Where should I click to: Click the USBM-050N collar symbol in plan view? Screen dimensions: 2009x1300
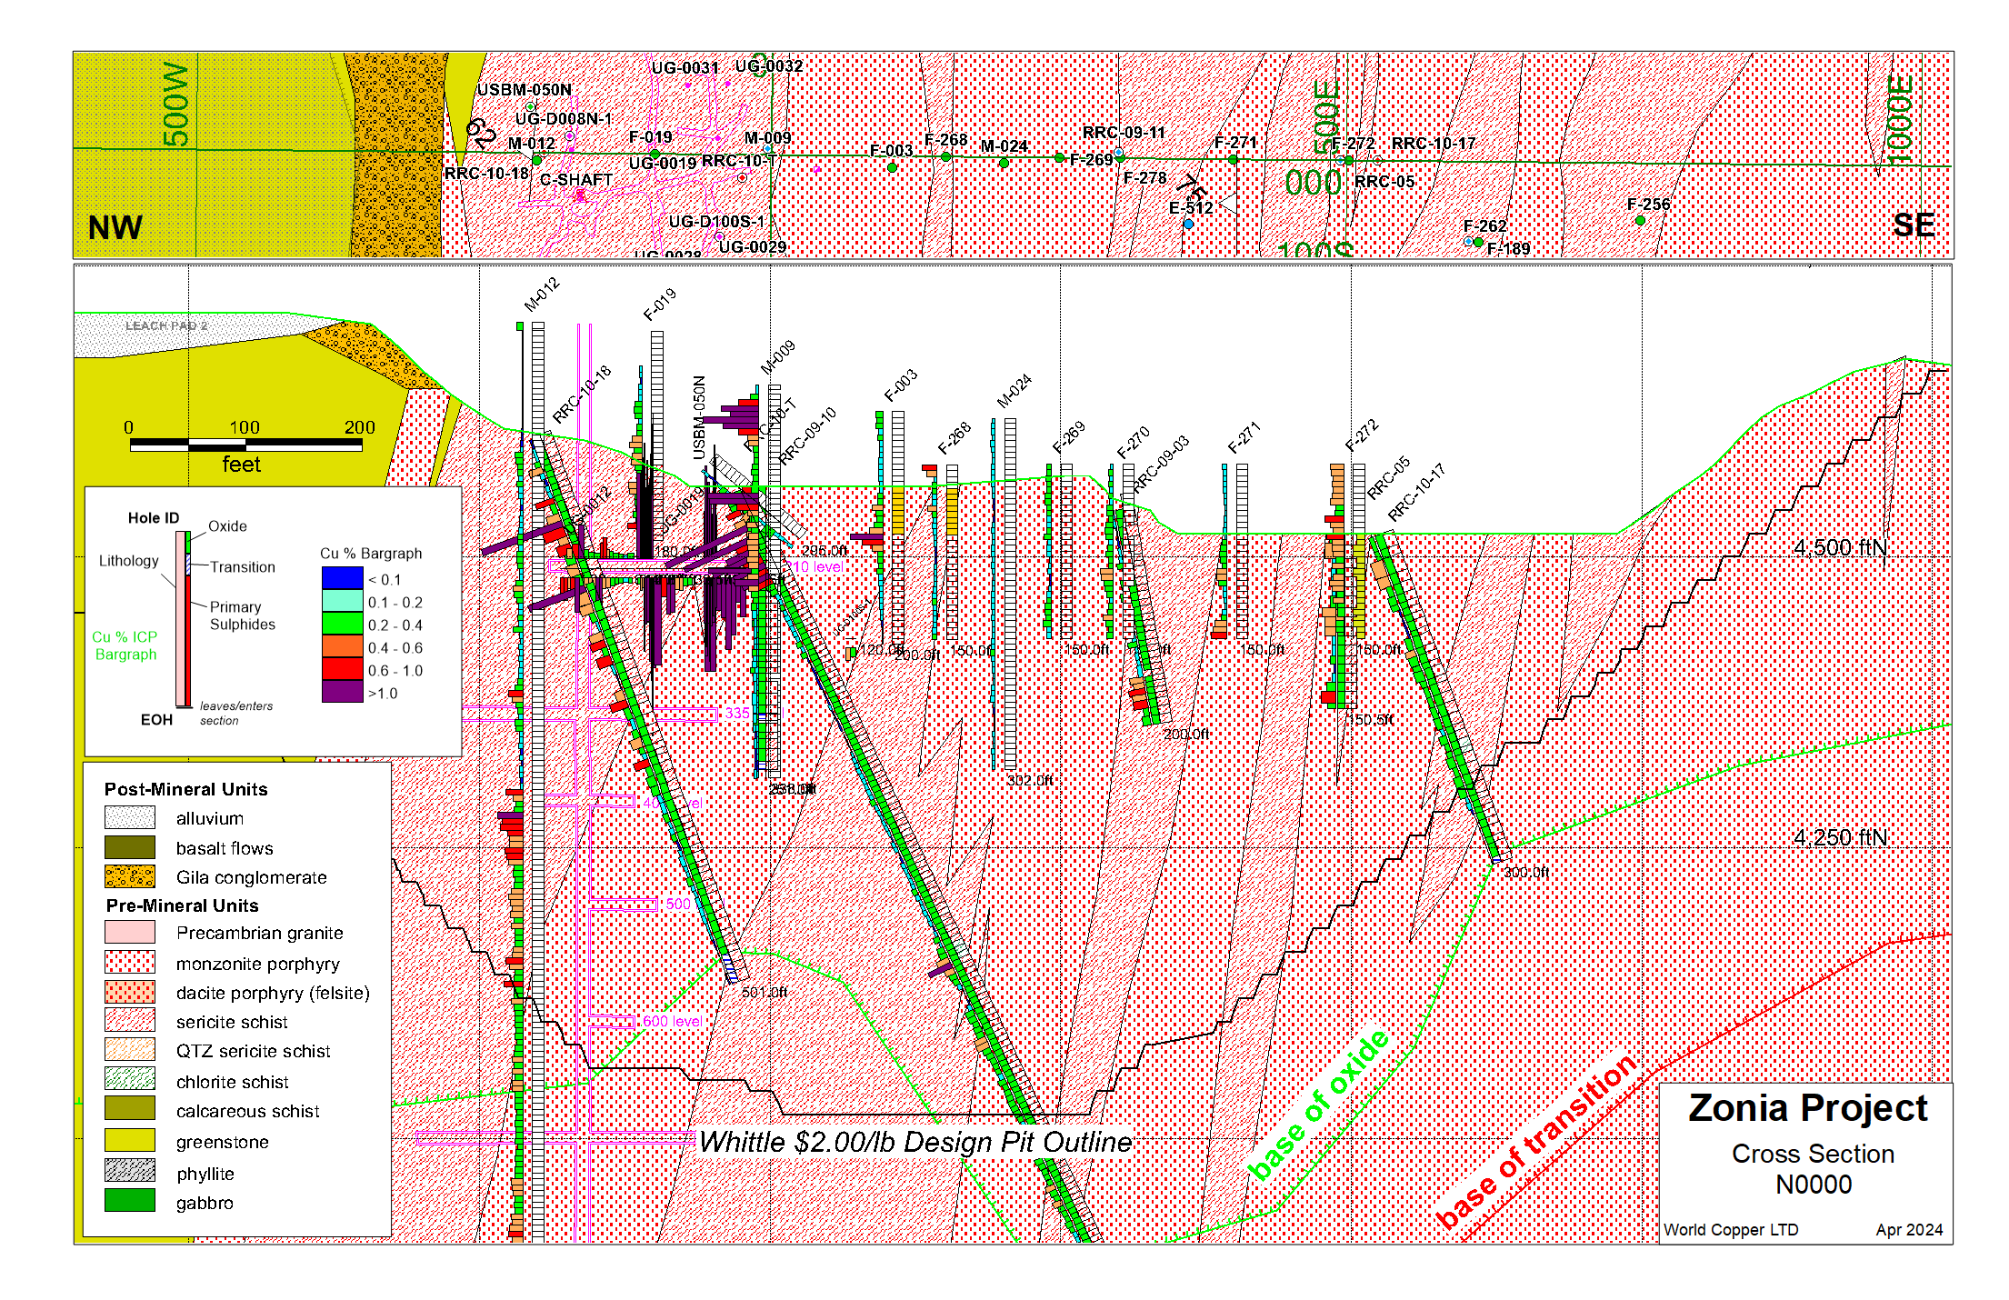tap(530, 107)
